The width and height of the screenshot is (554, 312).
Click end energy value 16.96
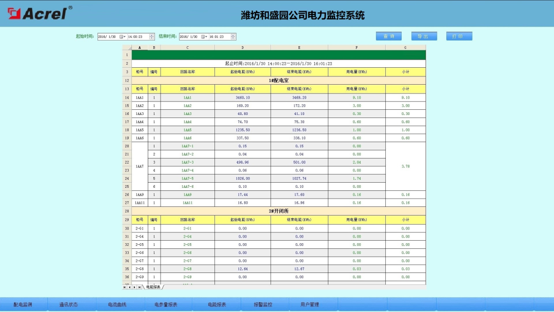pyautogui.click(x=299, y=203)
